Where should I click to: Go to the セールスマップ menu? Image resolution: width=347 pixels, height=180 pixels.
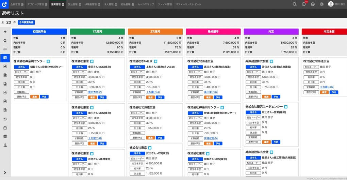click(146, 4)
